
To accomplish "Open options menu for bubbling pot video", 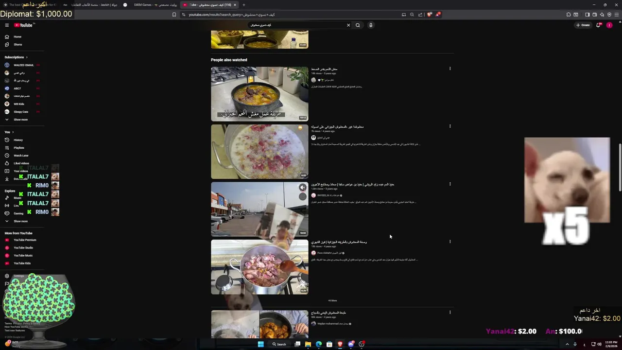I will coord(450,126).
